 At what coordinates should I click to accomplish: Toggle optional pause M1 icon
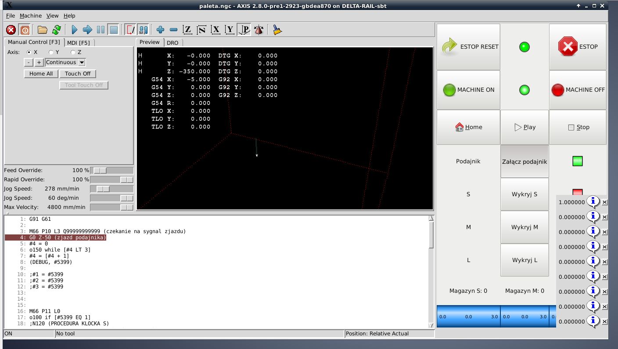pos(143,30)
